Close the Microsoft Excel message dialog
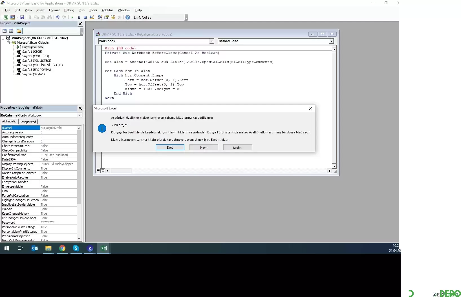This screenshot has height=297, width=461. (311, 108)
